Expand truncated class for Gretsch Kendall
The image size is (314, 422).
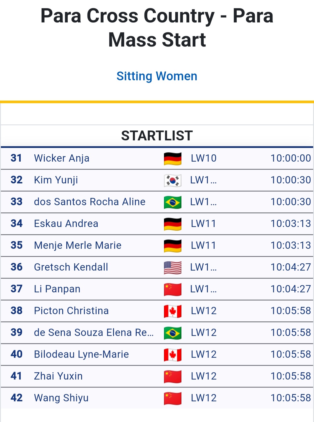click(x=204, y=267)
